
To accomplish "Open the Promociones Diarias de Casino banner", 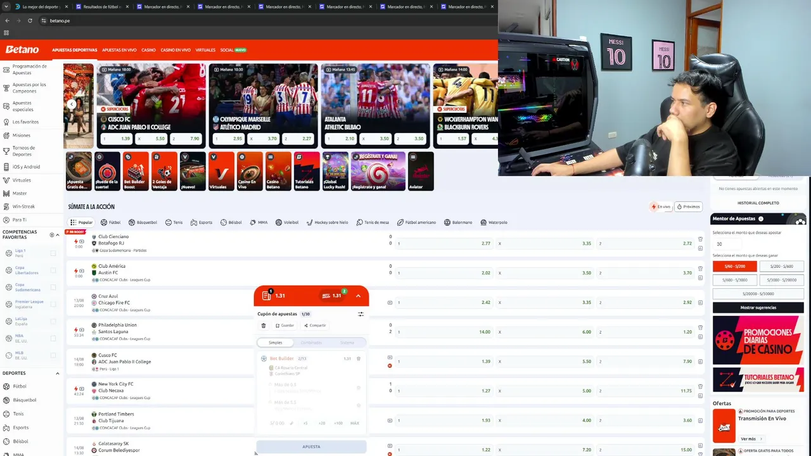I will [x=758, y=341].
